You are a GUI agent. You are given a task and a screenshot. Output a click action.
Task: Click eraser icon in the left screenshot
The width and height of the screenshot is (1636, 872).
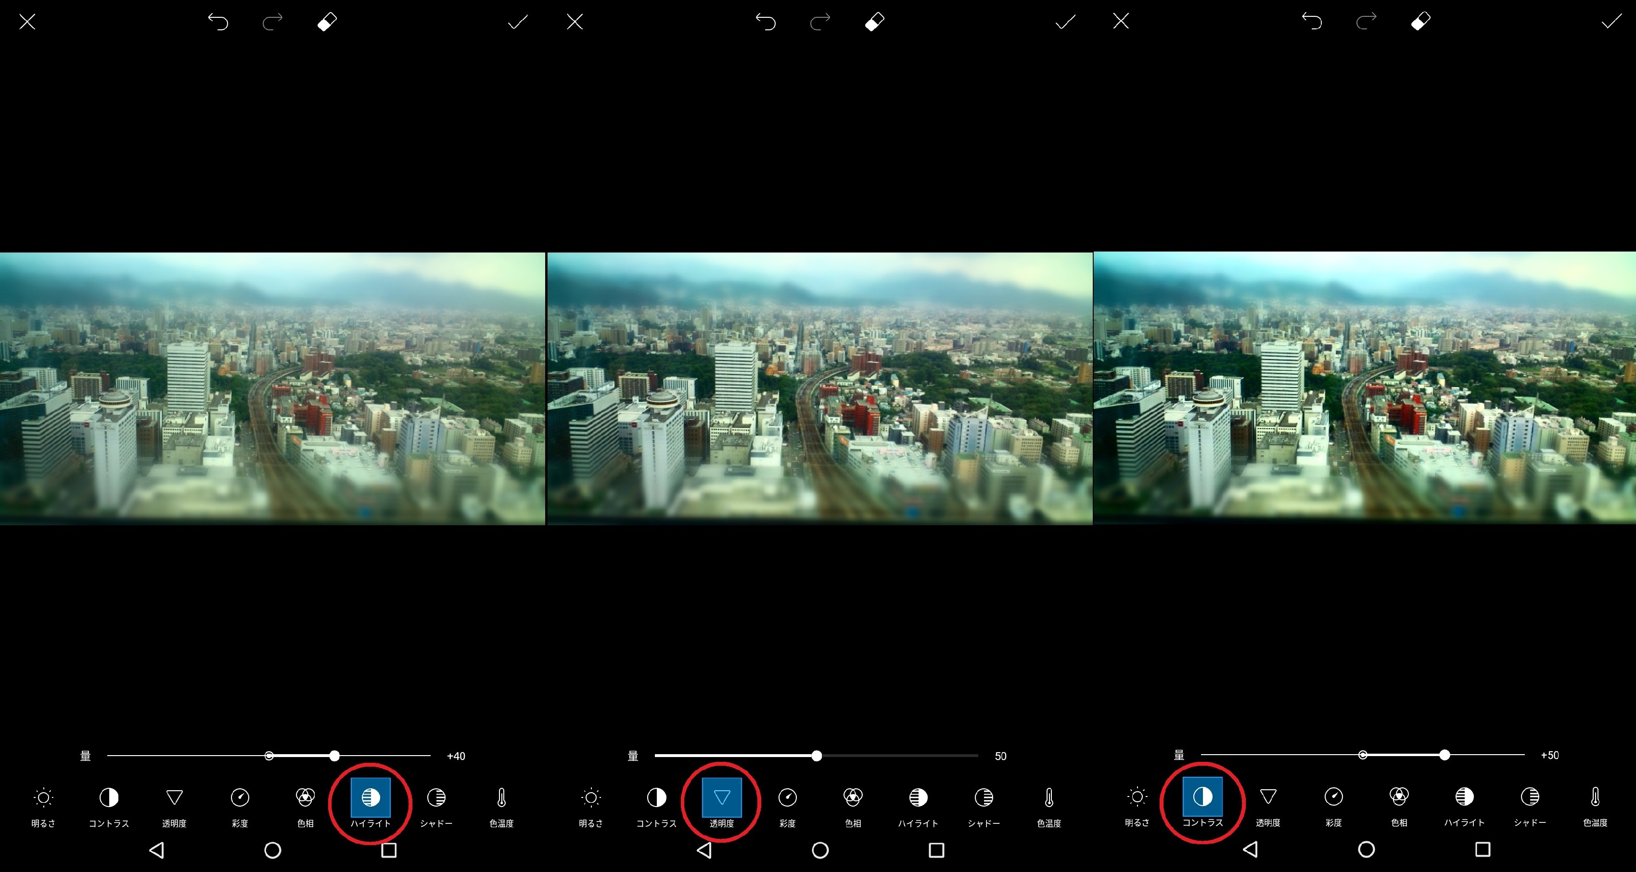point(327,22)
